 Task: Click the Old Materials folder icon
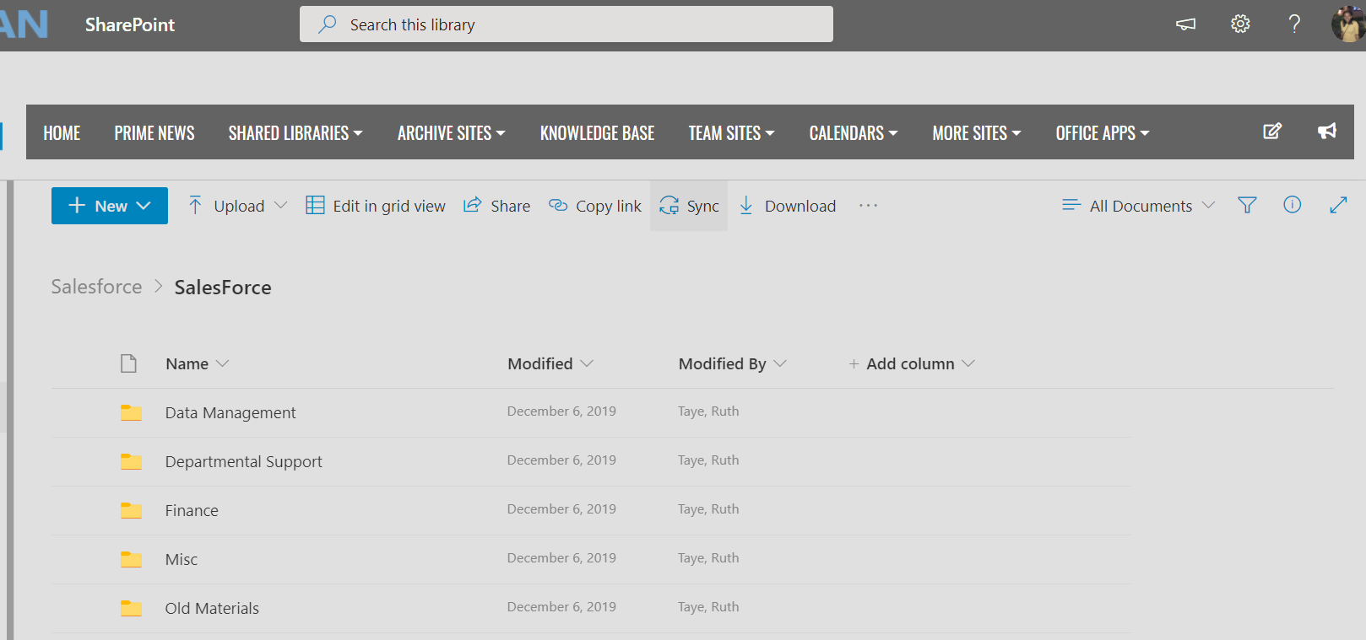coord(131,608)
